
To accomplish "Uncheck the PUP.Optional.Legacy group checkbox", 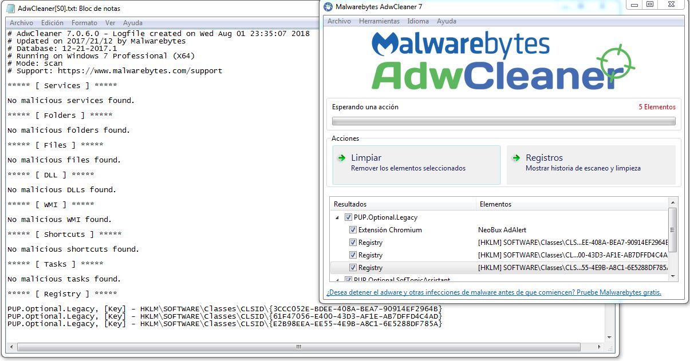I will point(348,217).
